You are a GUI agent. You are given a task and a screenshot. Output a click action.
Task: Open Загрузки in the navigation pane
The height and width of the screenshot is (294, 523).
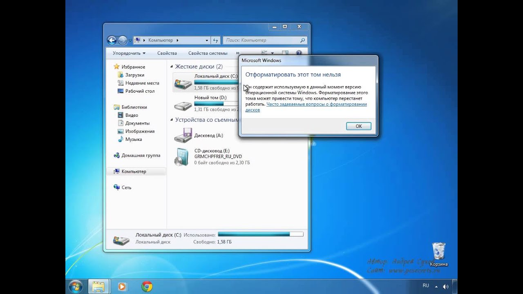point(134,75)
